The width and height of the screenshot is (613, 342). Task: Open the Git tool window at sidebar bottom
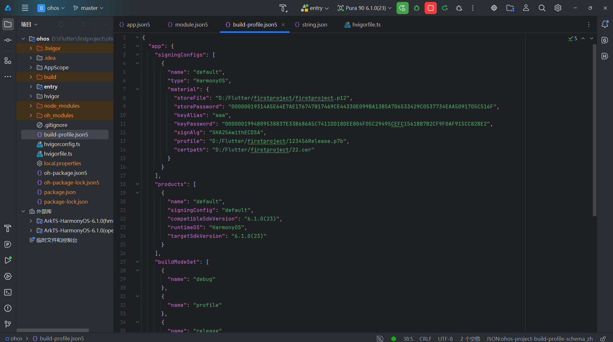click(8, 324)
